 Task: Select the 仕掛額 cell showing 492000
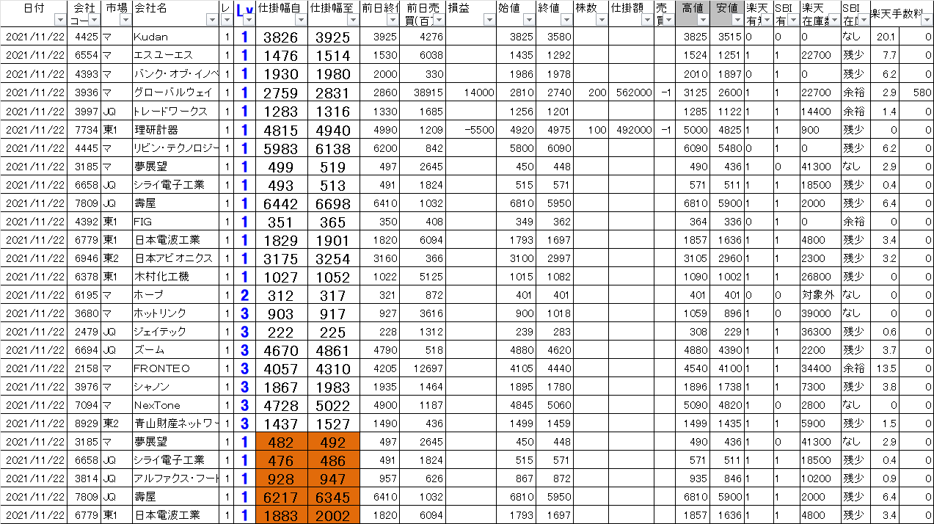(631, 129)
